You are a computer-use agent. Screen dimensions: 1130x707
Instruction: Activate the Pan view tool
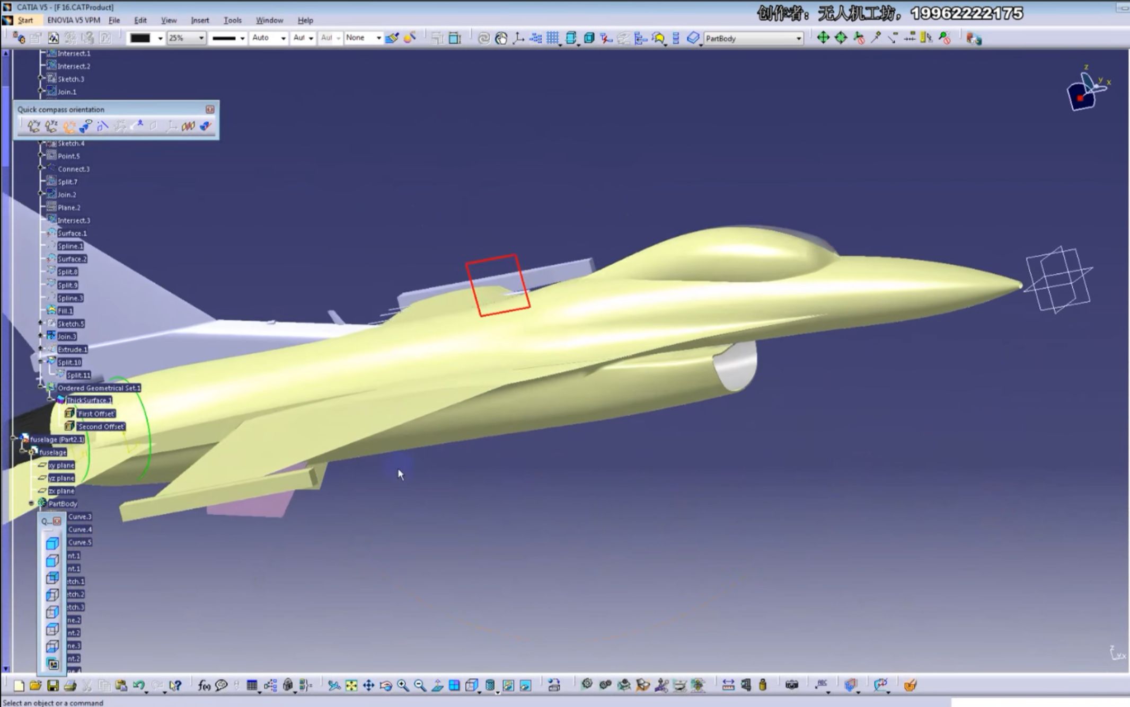(368, 684)
